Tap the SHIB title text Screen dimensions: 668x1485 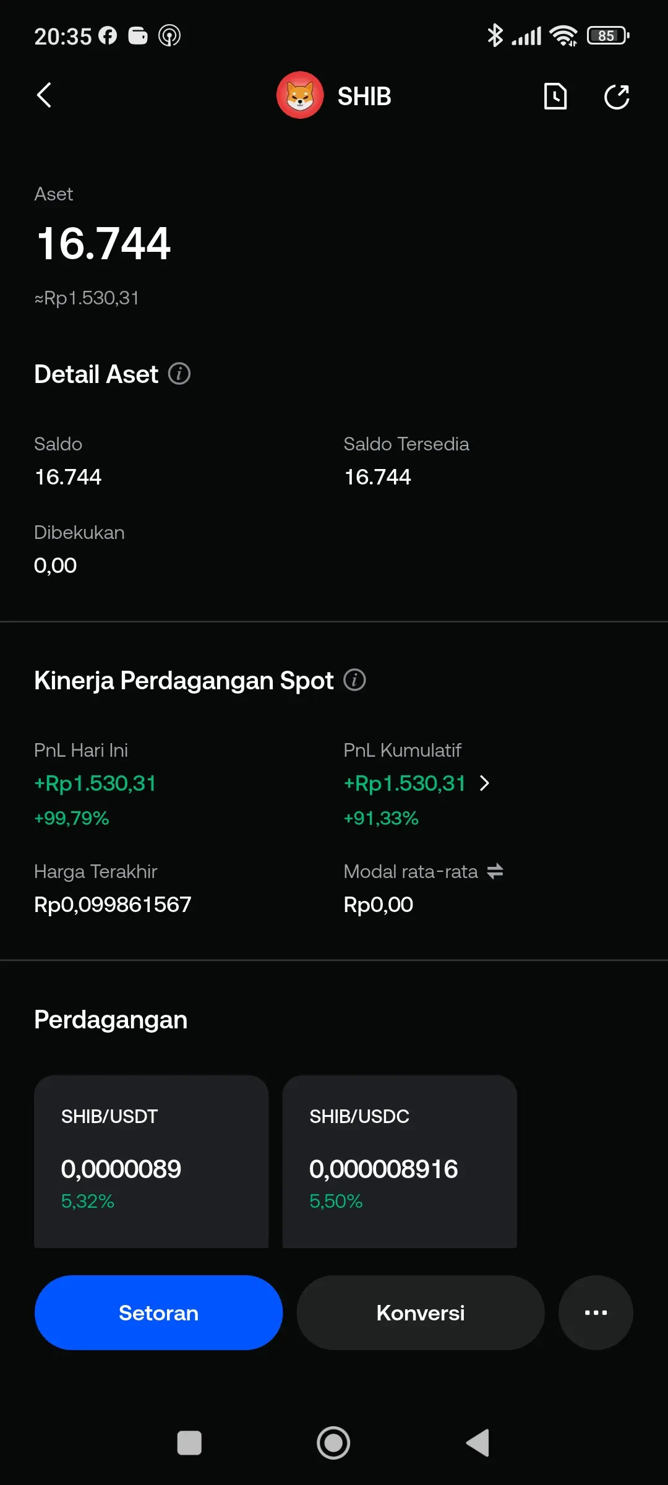click(364, 97)
